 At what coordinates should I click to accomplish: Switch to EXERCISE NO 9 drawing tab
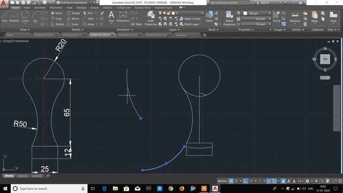(x=128, y=35)
